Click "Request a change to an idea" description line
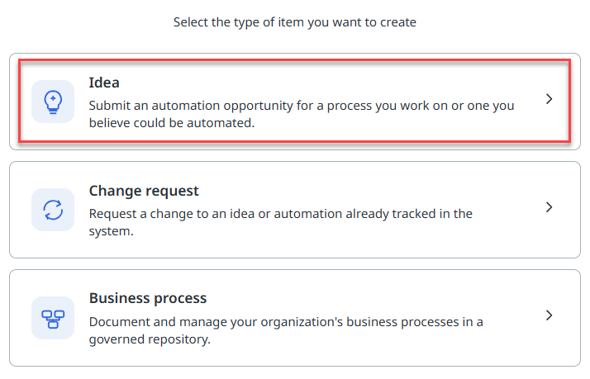Image resolution: width=590 pixels, height=379 pixels. point(281,214)
